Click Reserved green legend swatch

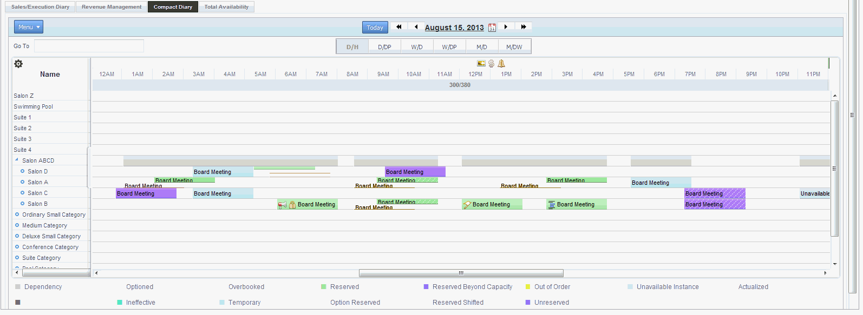[324, 287]
